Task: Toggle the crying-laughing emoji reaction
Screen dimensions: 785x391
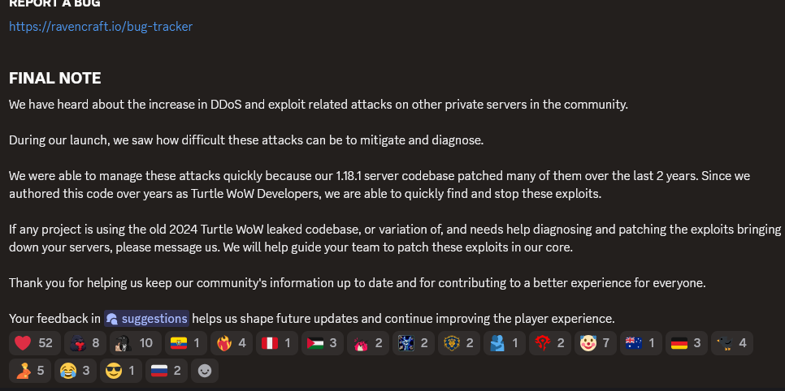Action: click(x=75, y=371)
